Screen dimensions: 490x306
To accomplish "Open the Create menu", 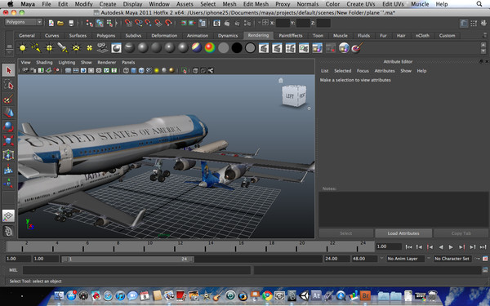I will click(108, 4).
